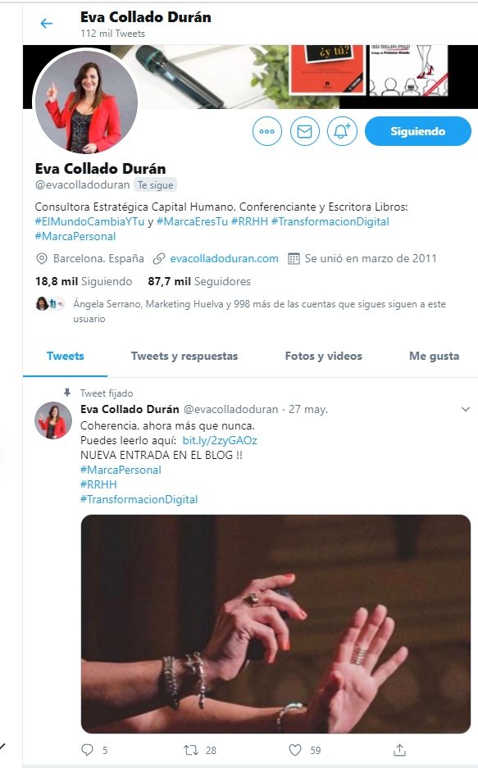
Task: Open the #ElMundoCambiaYTu hashtag in bio
Action: 89,221
